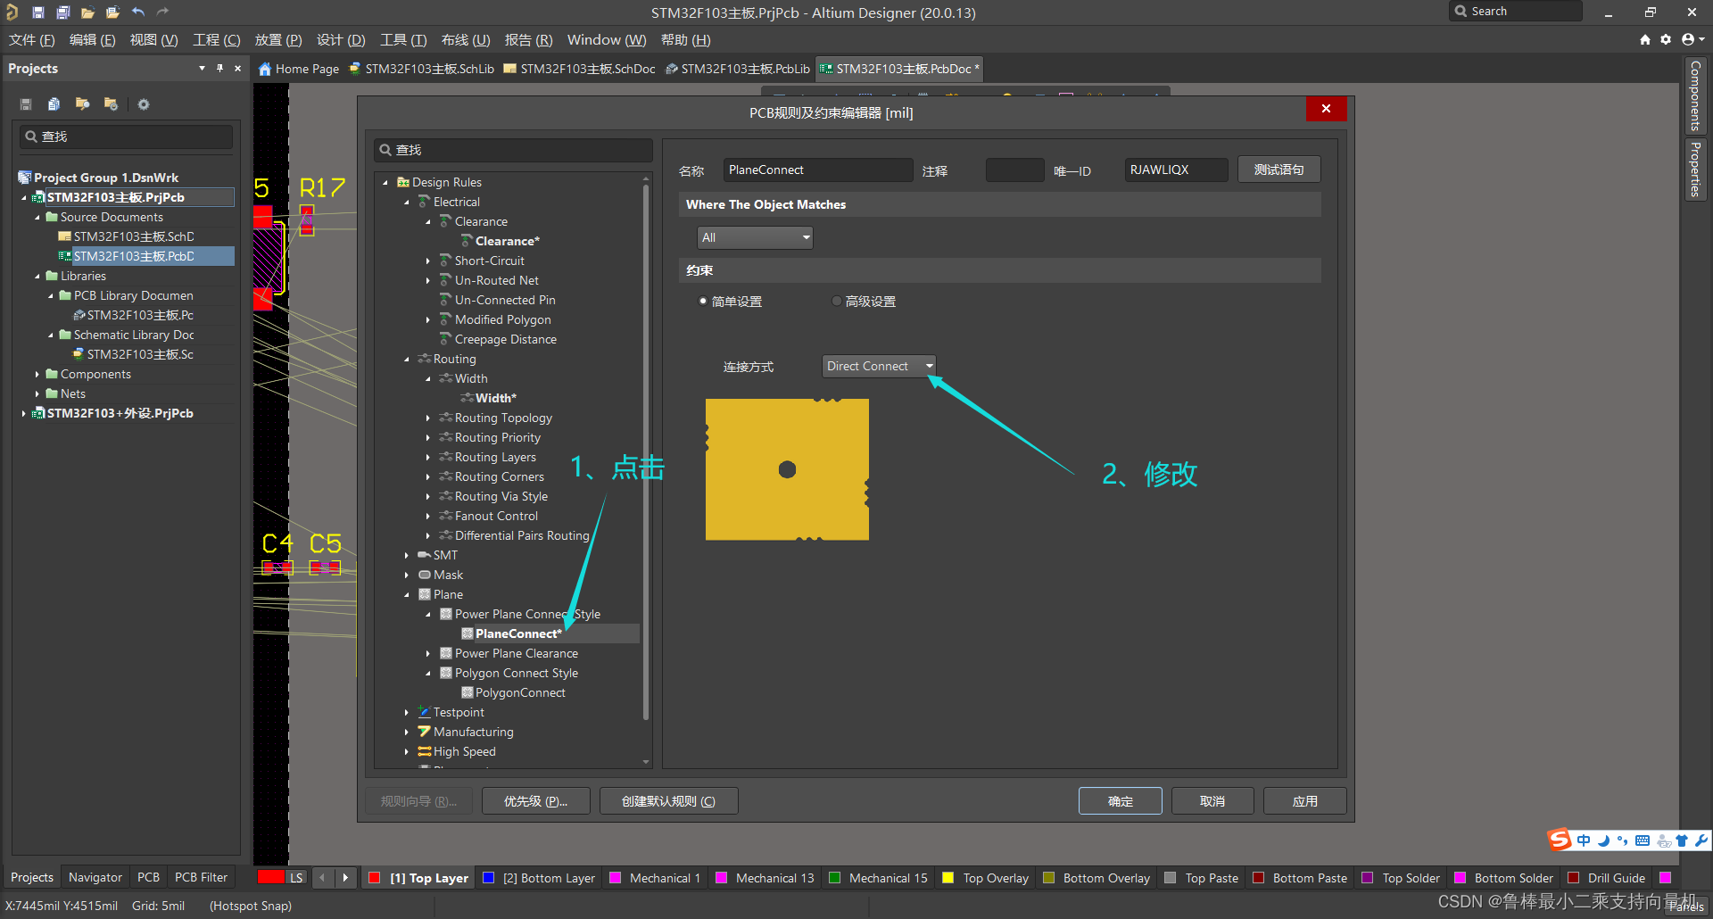The image size is (1713, 919).
Task: Click the folder search icon in Projects panel
Action: tap(82, 104)
